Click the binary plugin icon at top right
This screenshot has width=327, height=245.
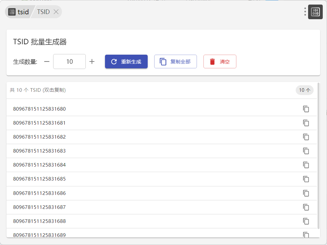pos(315,12)
